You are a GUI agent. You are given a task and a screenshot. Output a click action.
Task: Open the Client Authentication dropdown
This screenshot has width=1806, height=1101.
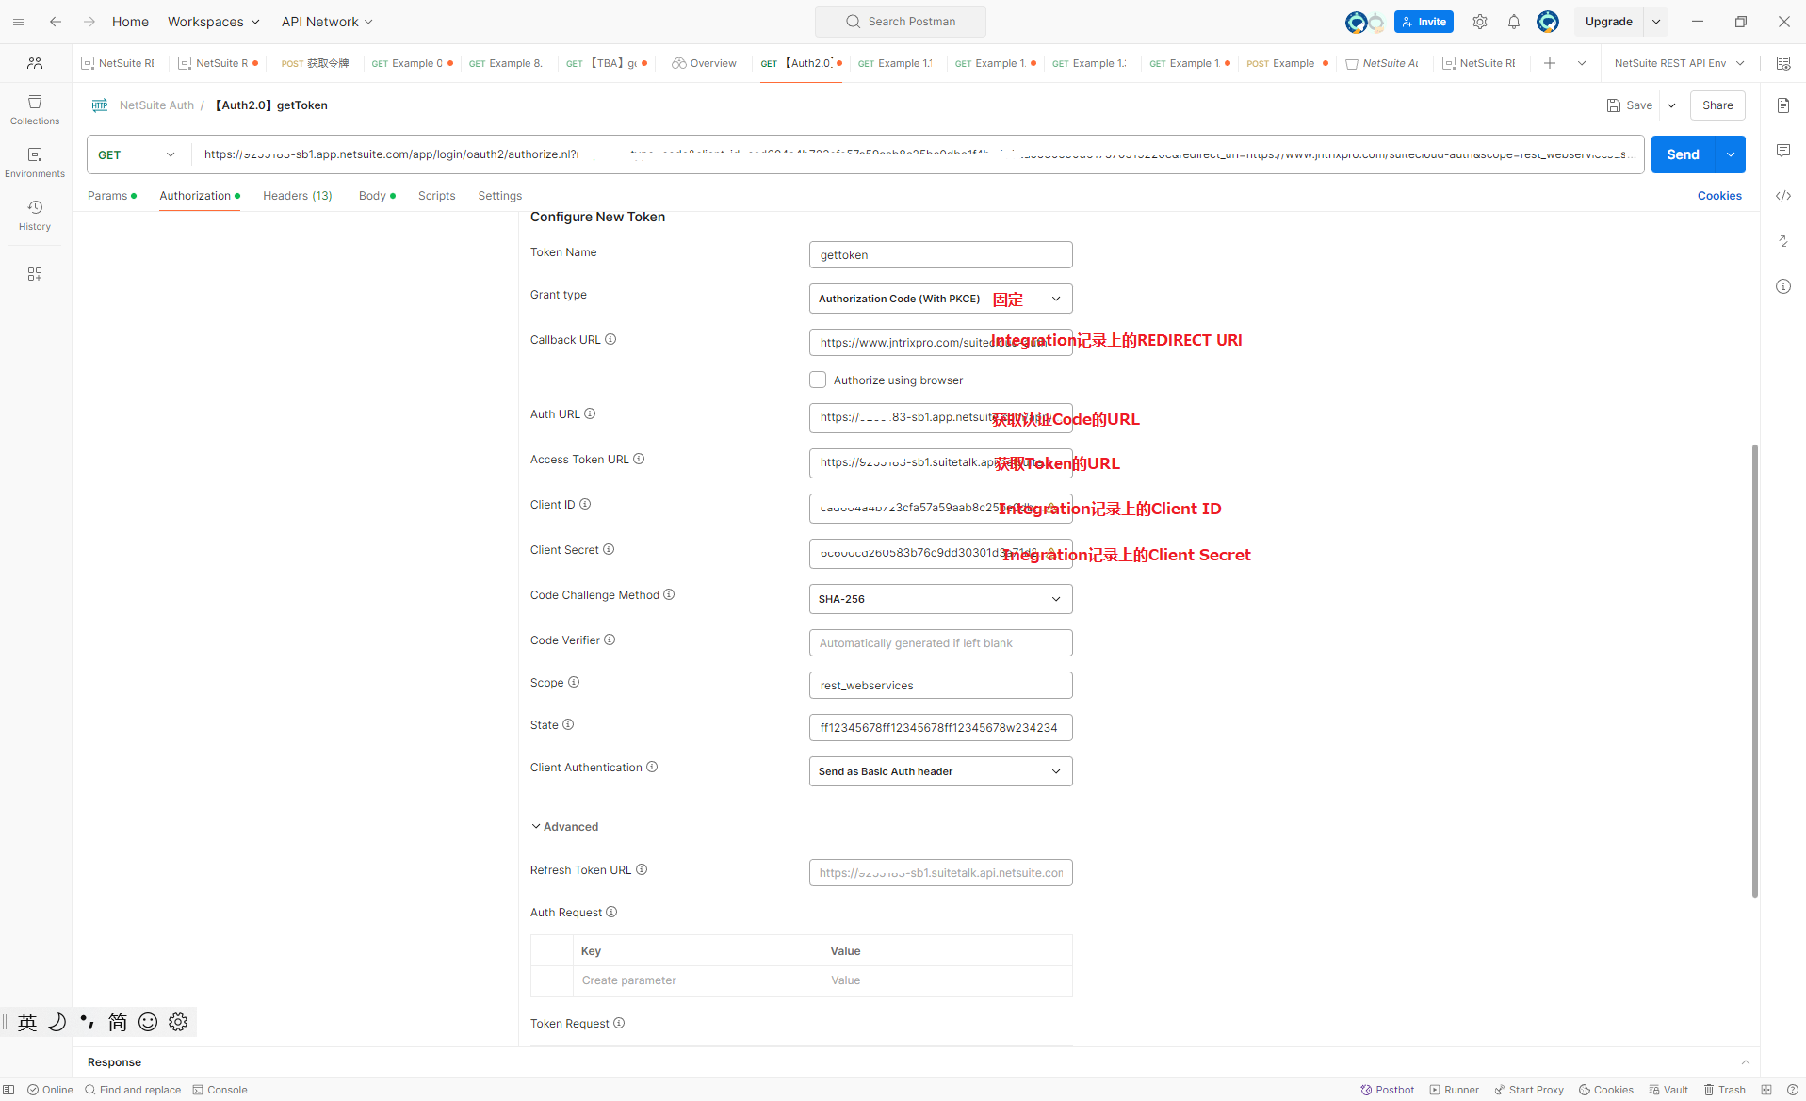(940, 771)
